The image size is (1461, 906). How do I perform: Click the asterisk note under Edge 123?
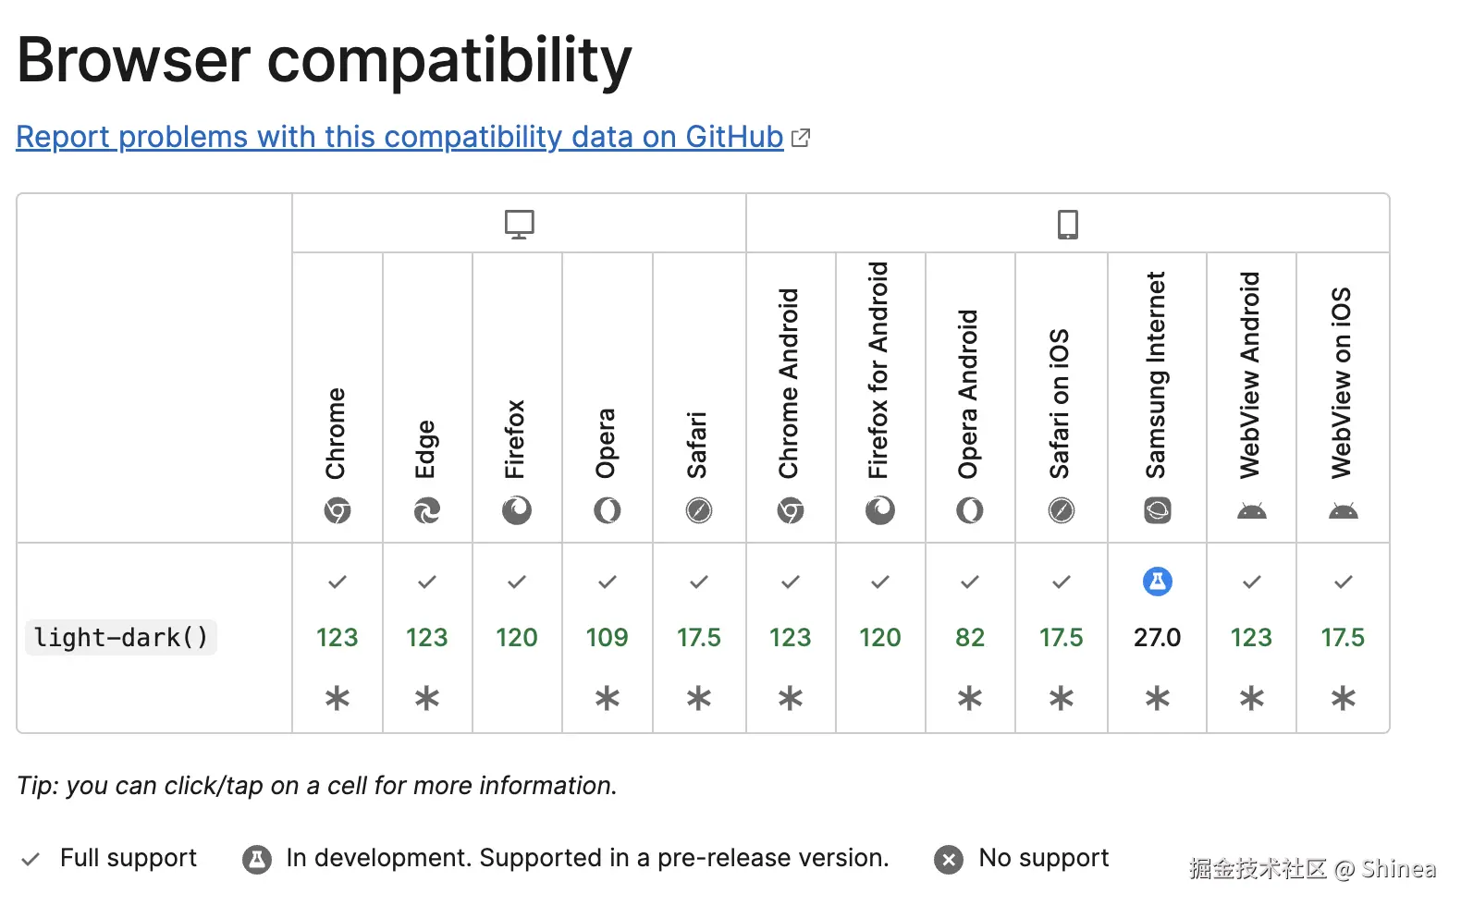(427, 698)
